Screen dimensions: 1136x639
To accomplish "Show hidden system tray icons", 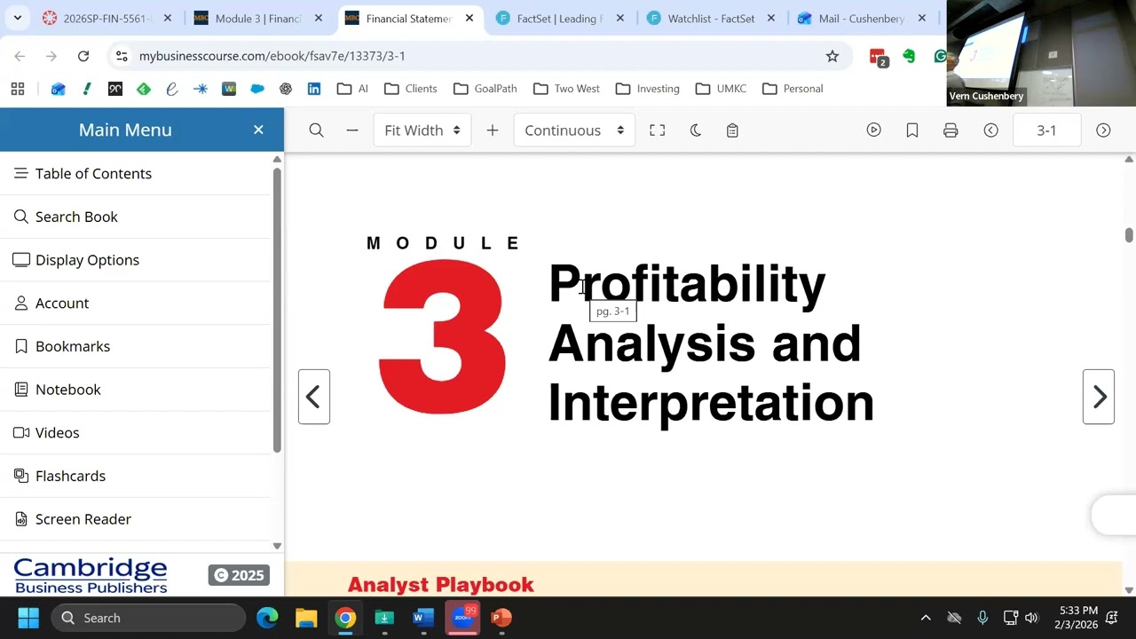I will tap(926, 618).
